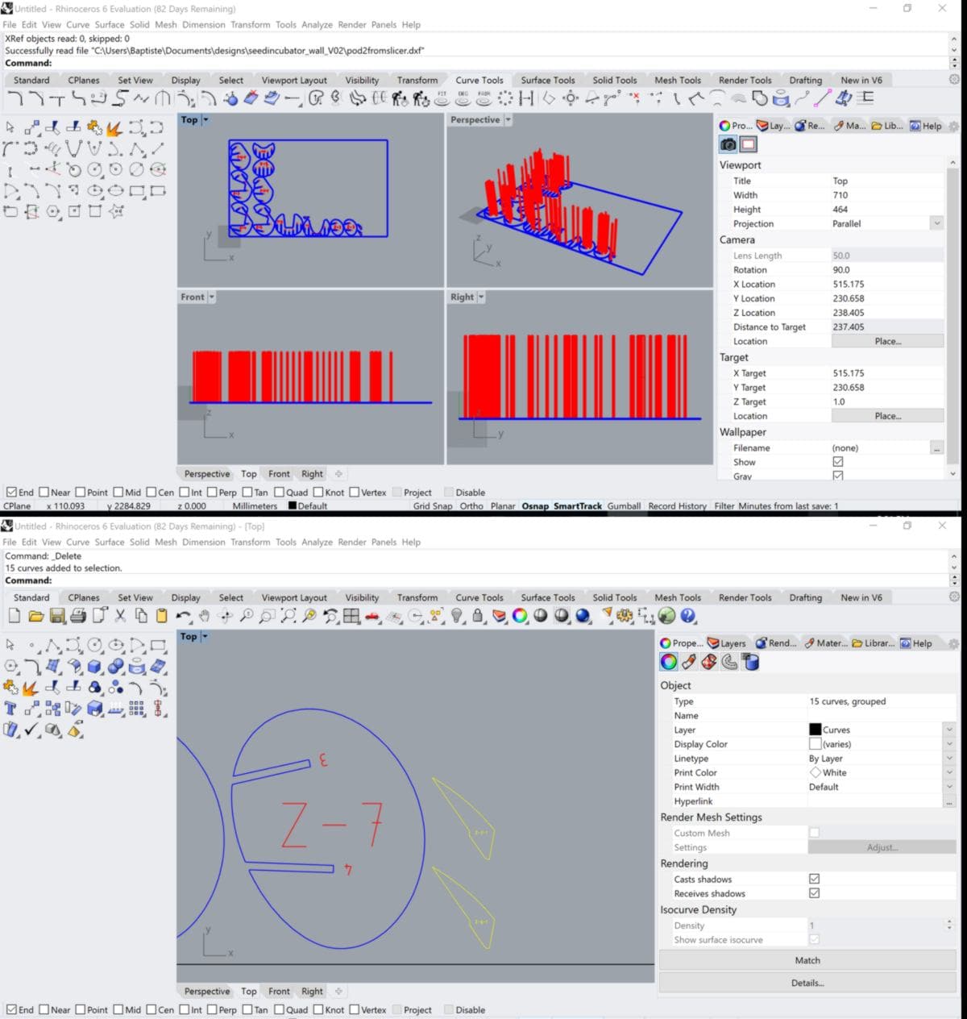Click four-viewport layout icon in lower window
The width and height of the screenshot is (967, 1019).
pos(351,616)
